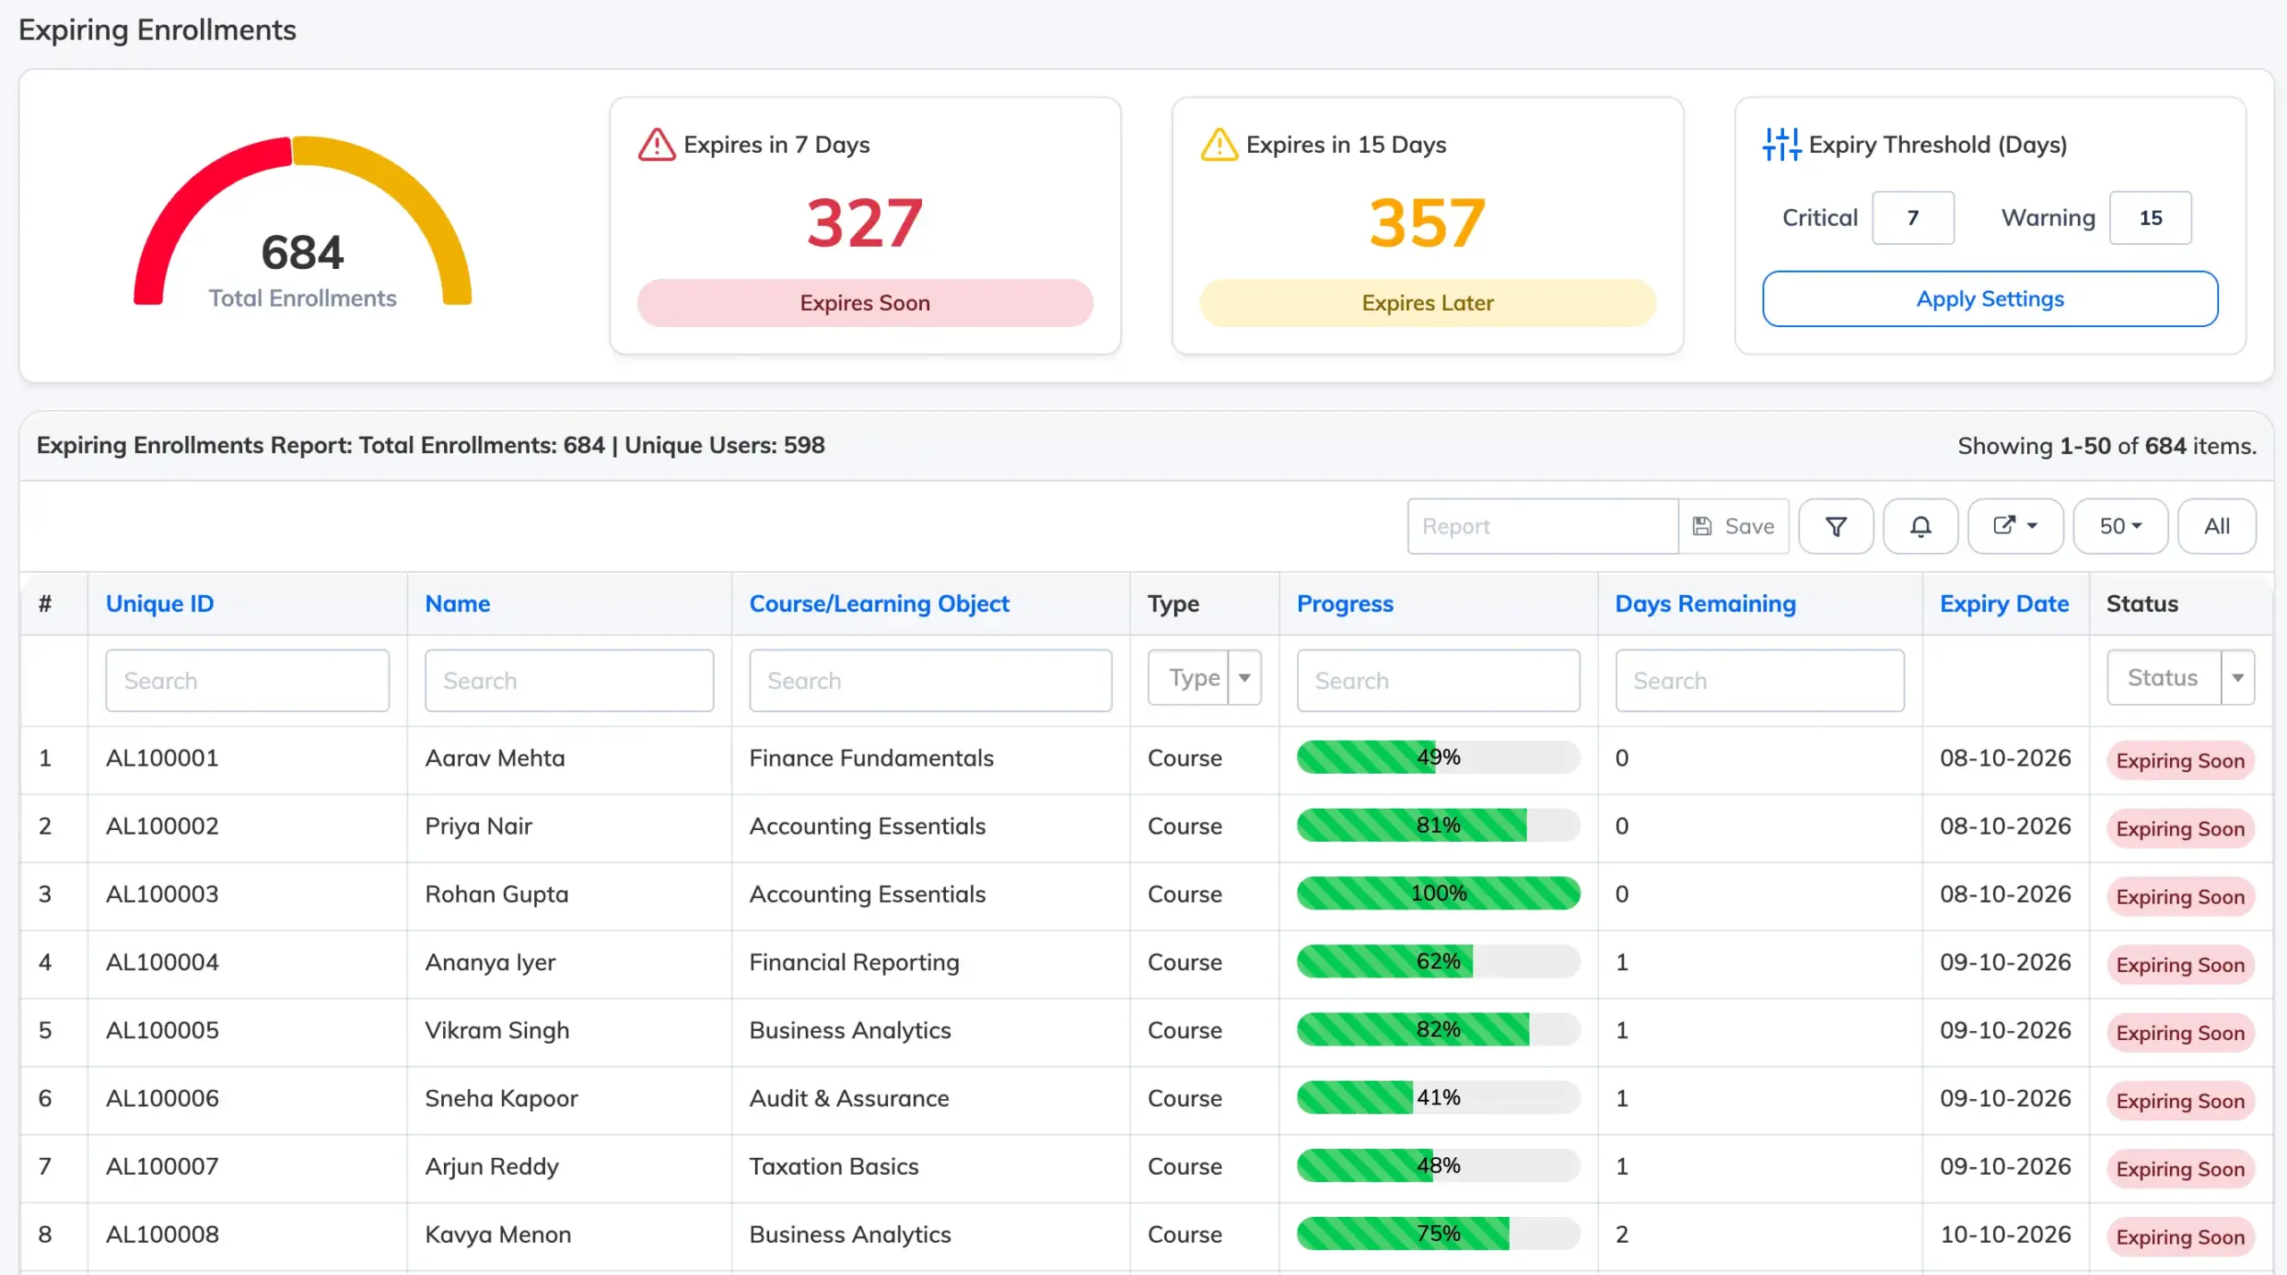
Task: Click the Expires Later pill
Action: pos(1428,303)
